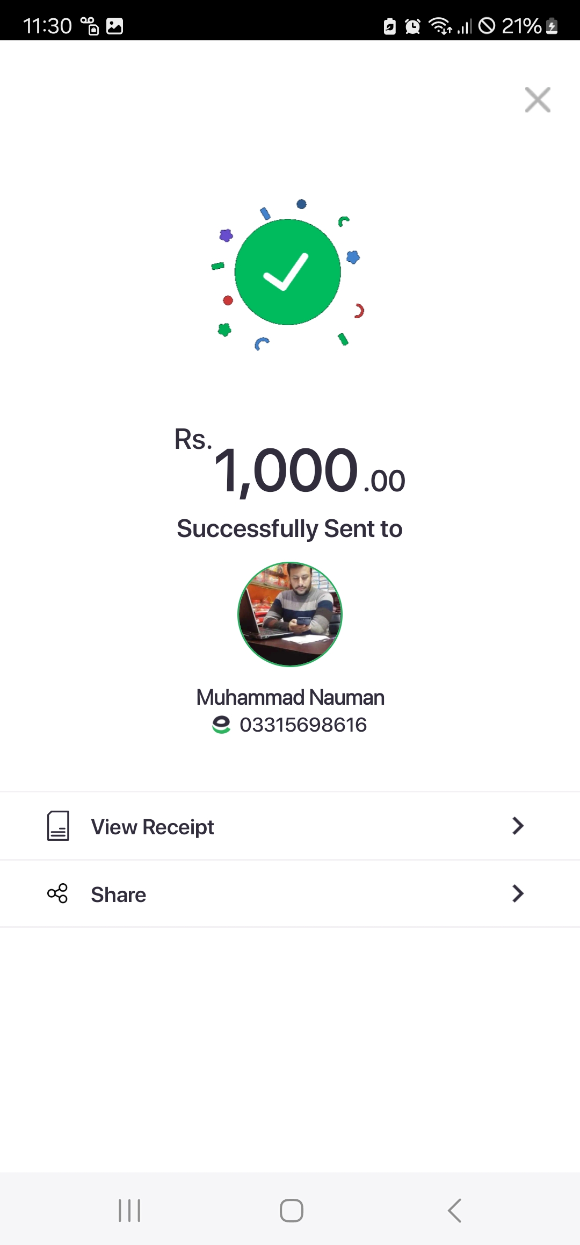Tap the battery 21% indicator
580x1245 pixels.
(x=529, y=26)
